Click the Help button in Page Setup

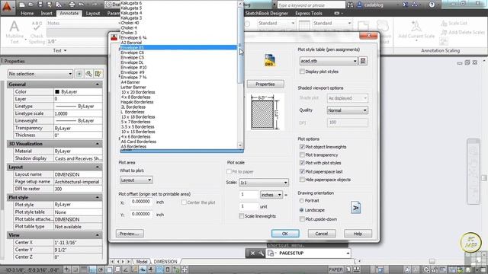tap(358, 234)
